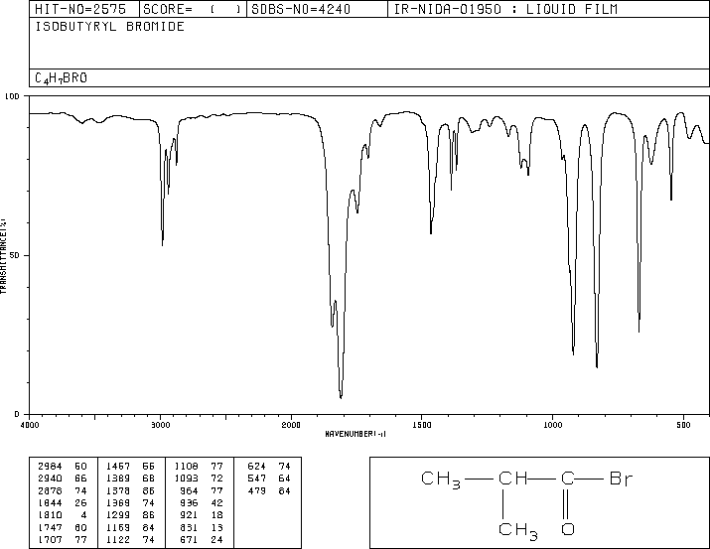Select peak table entry 479
Viewport: 710px width, 549px height.
[x=257, y=490]
